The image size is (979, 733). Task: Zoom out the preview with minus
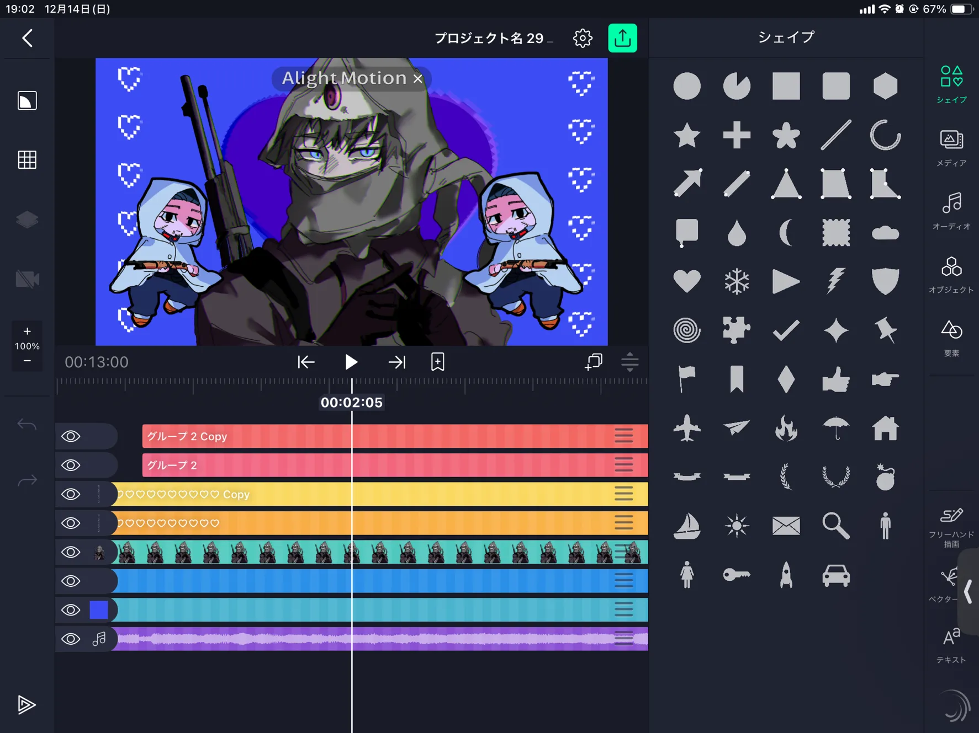pyautogui.click(x=27, y=361)
